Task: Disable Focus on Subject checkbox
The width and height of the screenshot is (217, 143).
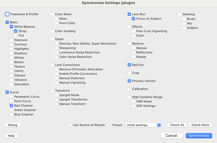Action: point(134,19)
